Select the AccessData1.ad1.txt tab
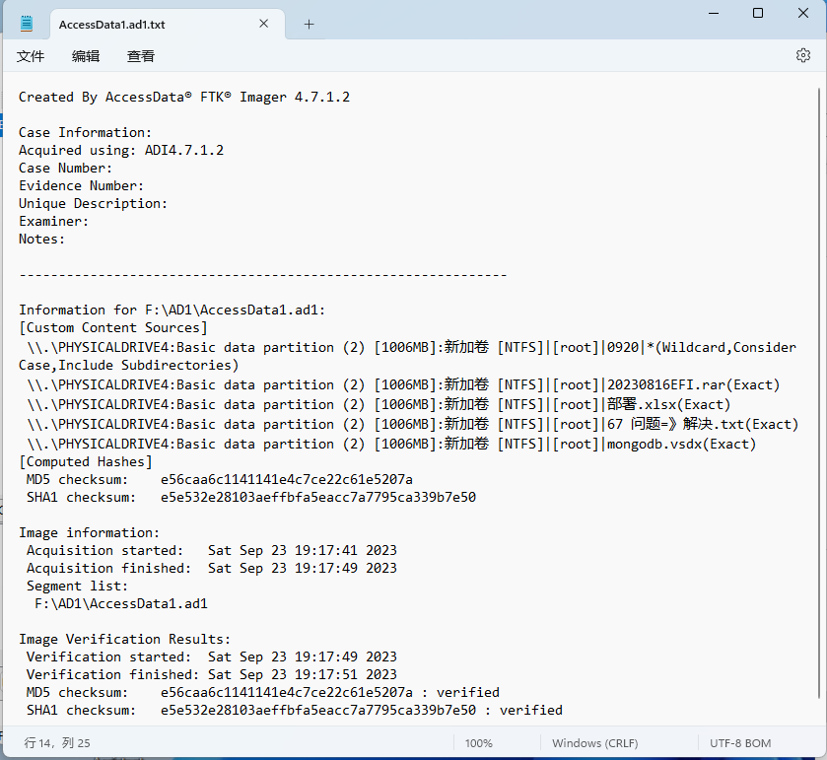The width and height of the screenshot is (827, 760). pos(138,25)
